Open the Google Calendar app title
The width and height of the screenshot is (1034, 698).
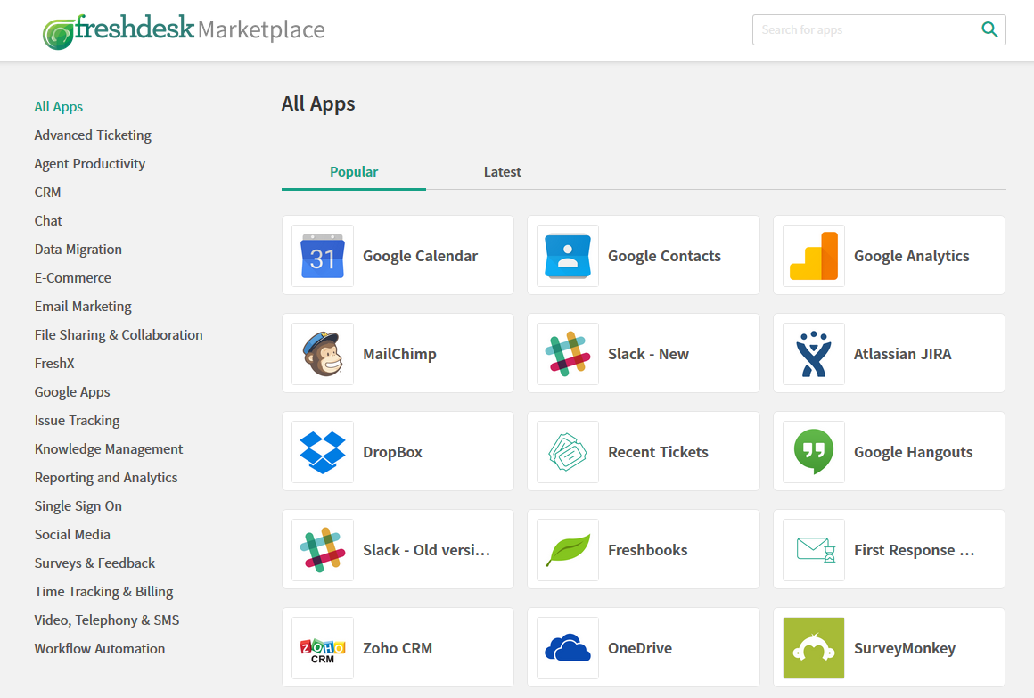pyautogui.click(x=420, y=256)
